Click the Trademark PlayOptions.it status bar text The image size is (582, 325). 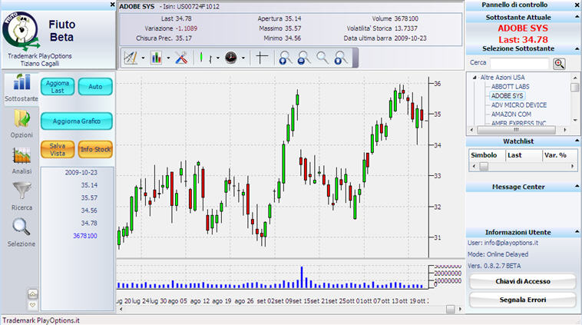click(41, 320)
